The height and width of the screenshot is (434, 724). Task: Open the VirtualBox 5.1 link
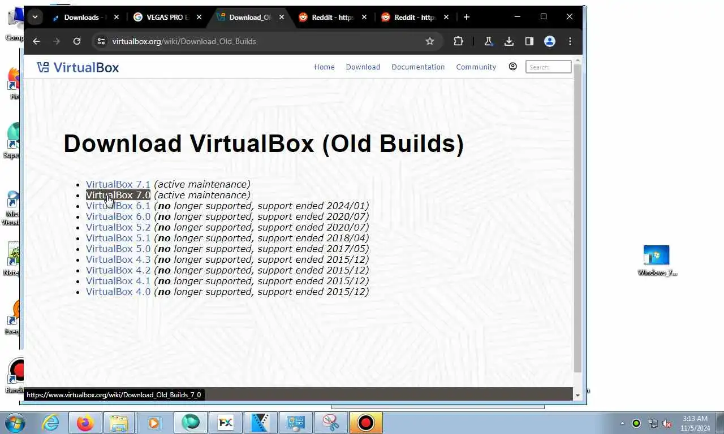click(x=118, y=238)
